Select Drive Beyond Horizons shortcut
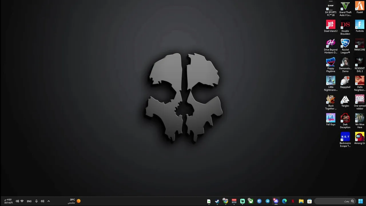366x206 pixels. click(x=331, y=46)
